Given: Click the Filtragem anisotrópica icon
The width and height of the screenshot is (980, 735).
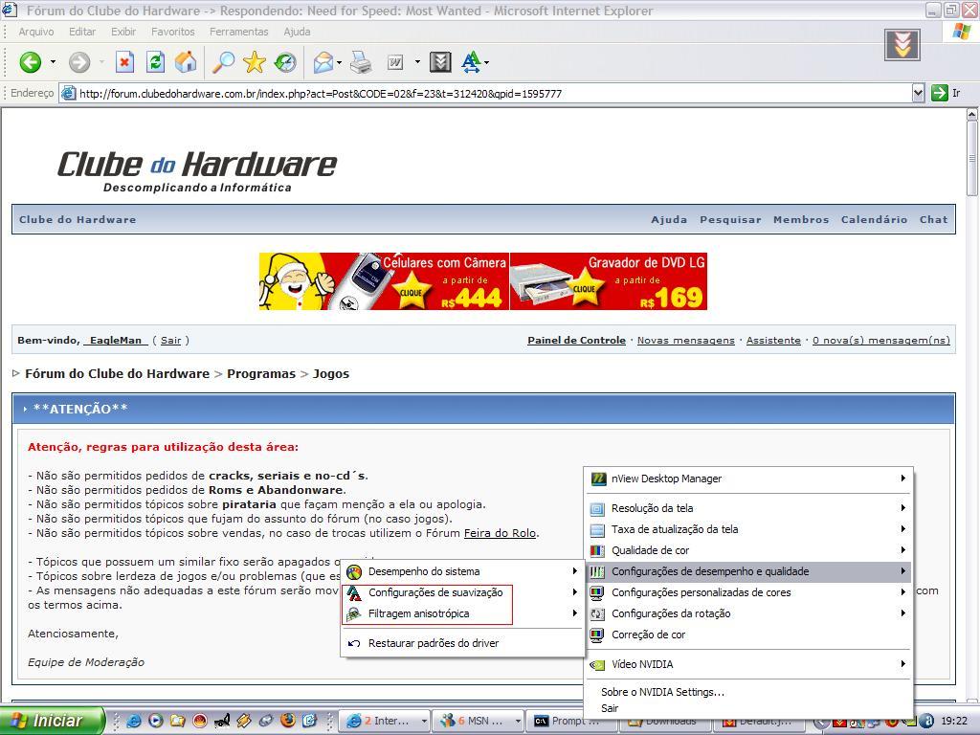Looking at the screenshot, I should click(354, 613).
